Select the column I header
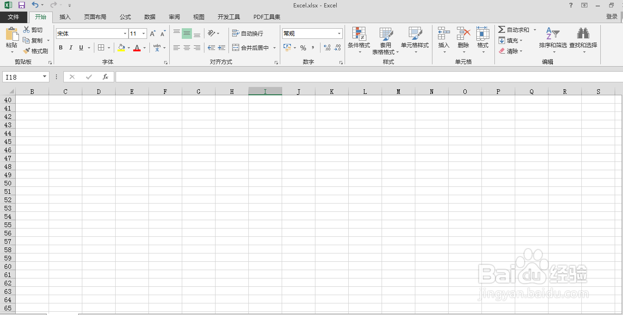The height and width of the screenshot is (315, 623). pos(265,92)
